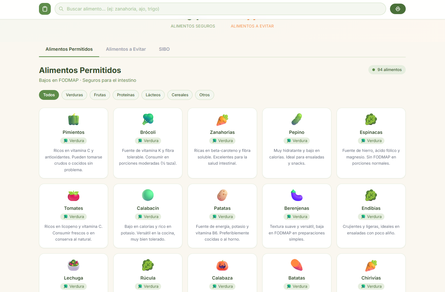Click the Verdura tag on Pepino card
445x292 pixels.
(297, 141)
